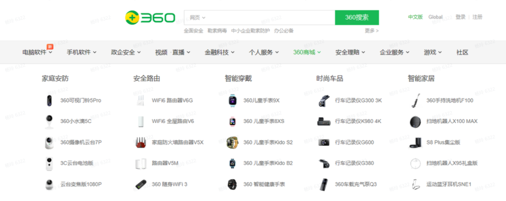Open the 智能穿戴 category heading
This screenshot has height=201, width=506.
[x=238, y=78]
